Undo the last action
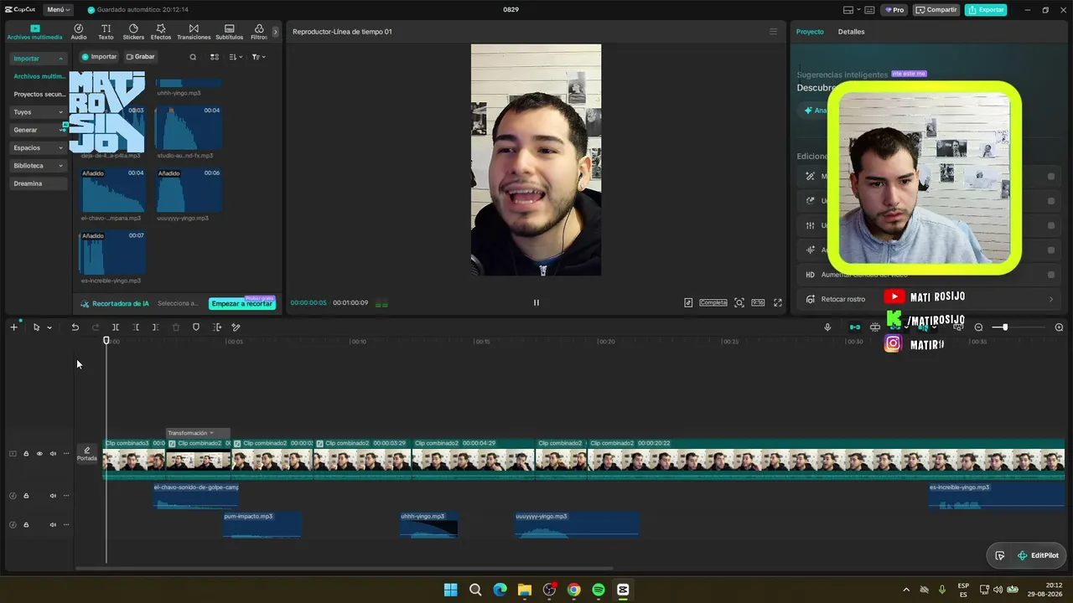This screenshot has height=603, width=1073. 75,327
